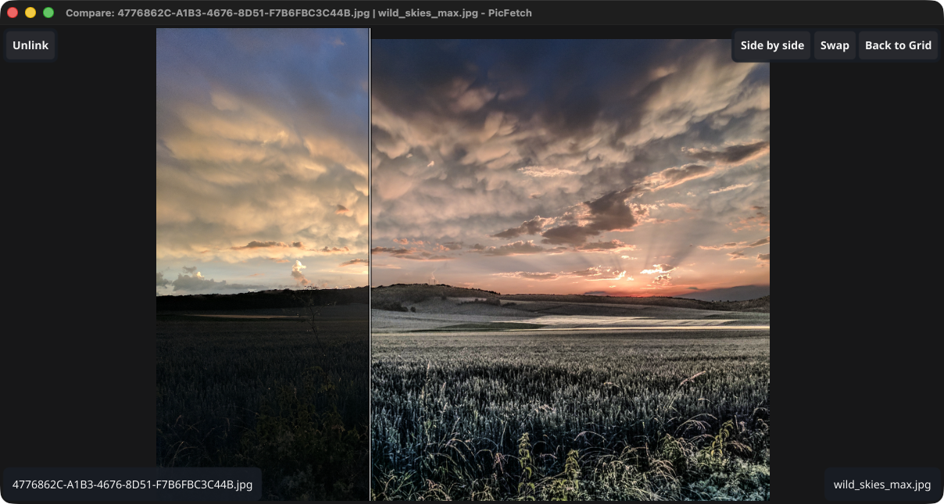
Task: Minimize the PicFetch window
Action: 30,13
